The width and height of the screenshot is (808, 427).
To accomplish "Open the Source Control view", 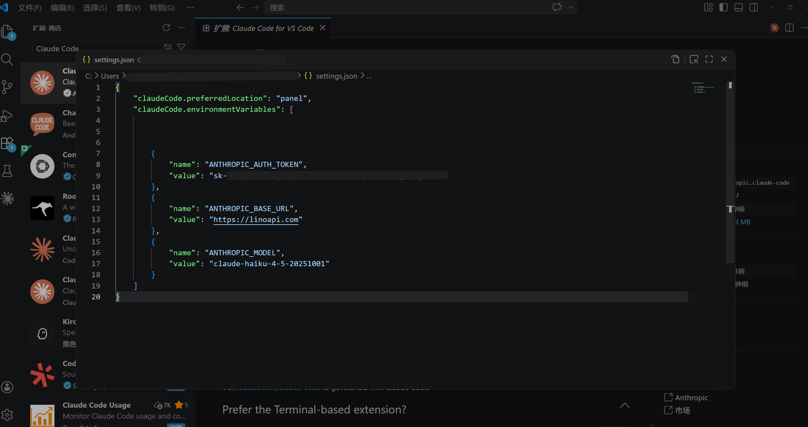I will tap(7, 87).
